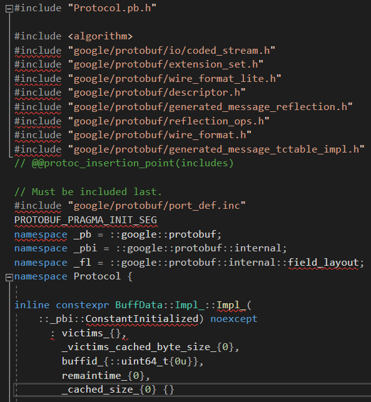371x402 pixels.
Task: Click the <algorithm> include
Action: 100,36
